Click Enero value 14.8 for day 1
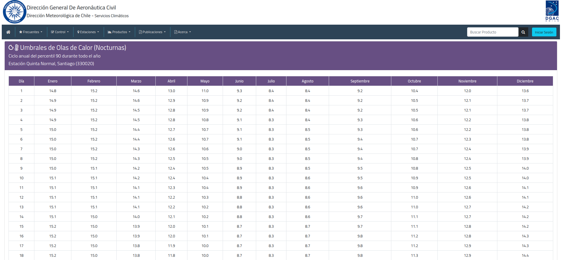The width and height of the screenshot is (562, 260). point(53,91)
